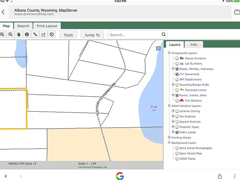Click the Old Fort Fetterman Rd label

click(106, 99)
